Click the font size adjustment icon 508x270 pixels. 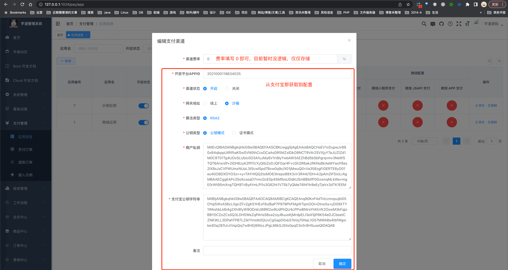(467, 24)
